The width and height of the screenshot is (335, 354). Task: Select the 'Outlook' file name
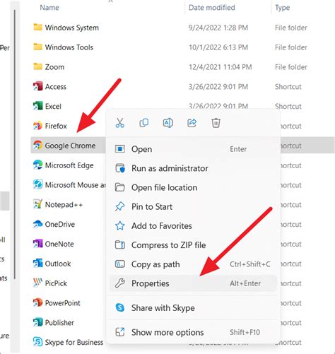pos(58,264)
